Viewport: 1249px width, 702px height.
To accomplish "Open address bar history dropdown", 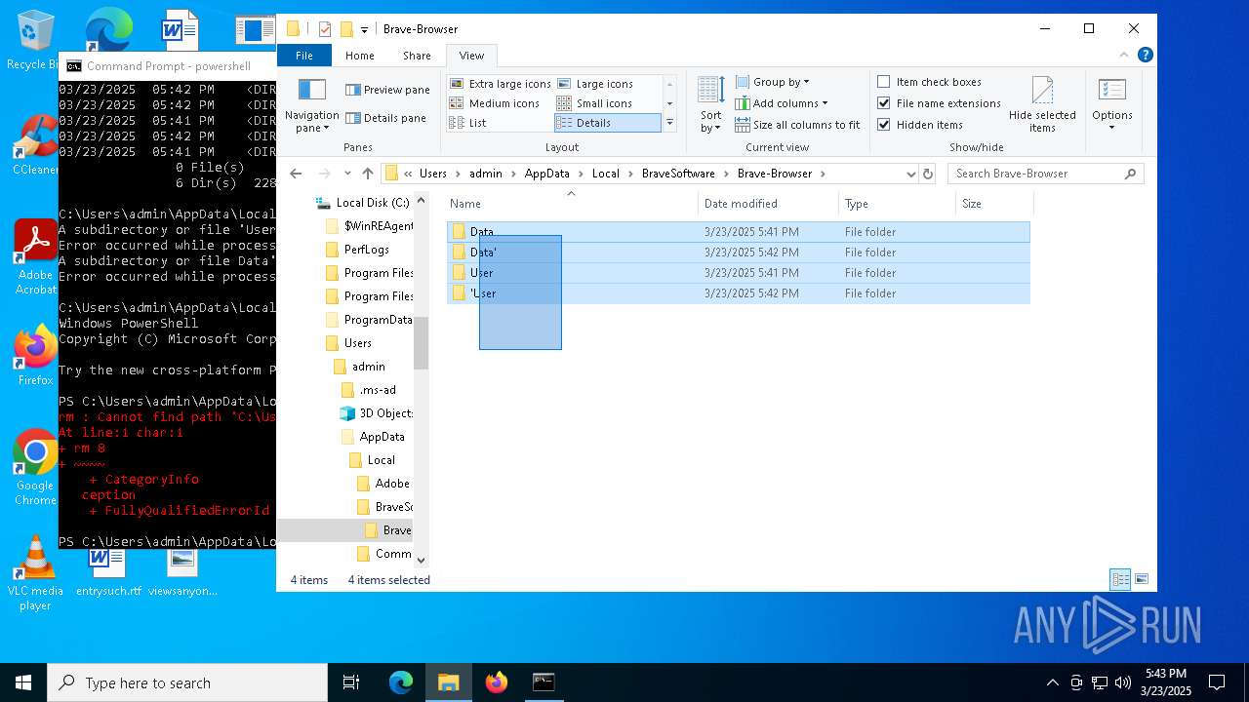I will point(911,174).
